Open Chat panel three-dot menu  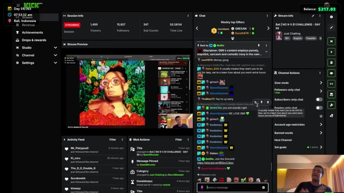point(267,16)
